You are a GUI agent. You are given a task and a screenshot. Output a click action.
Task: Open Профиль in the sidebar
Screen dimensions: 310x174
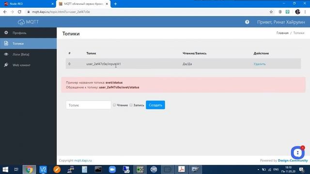pos(28,33)
